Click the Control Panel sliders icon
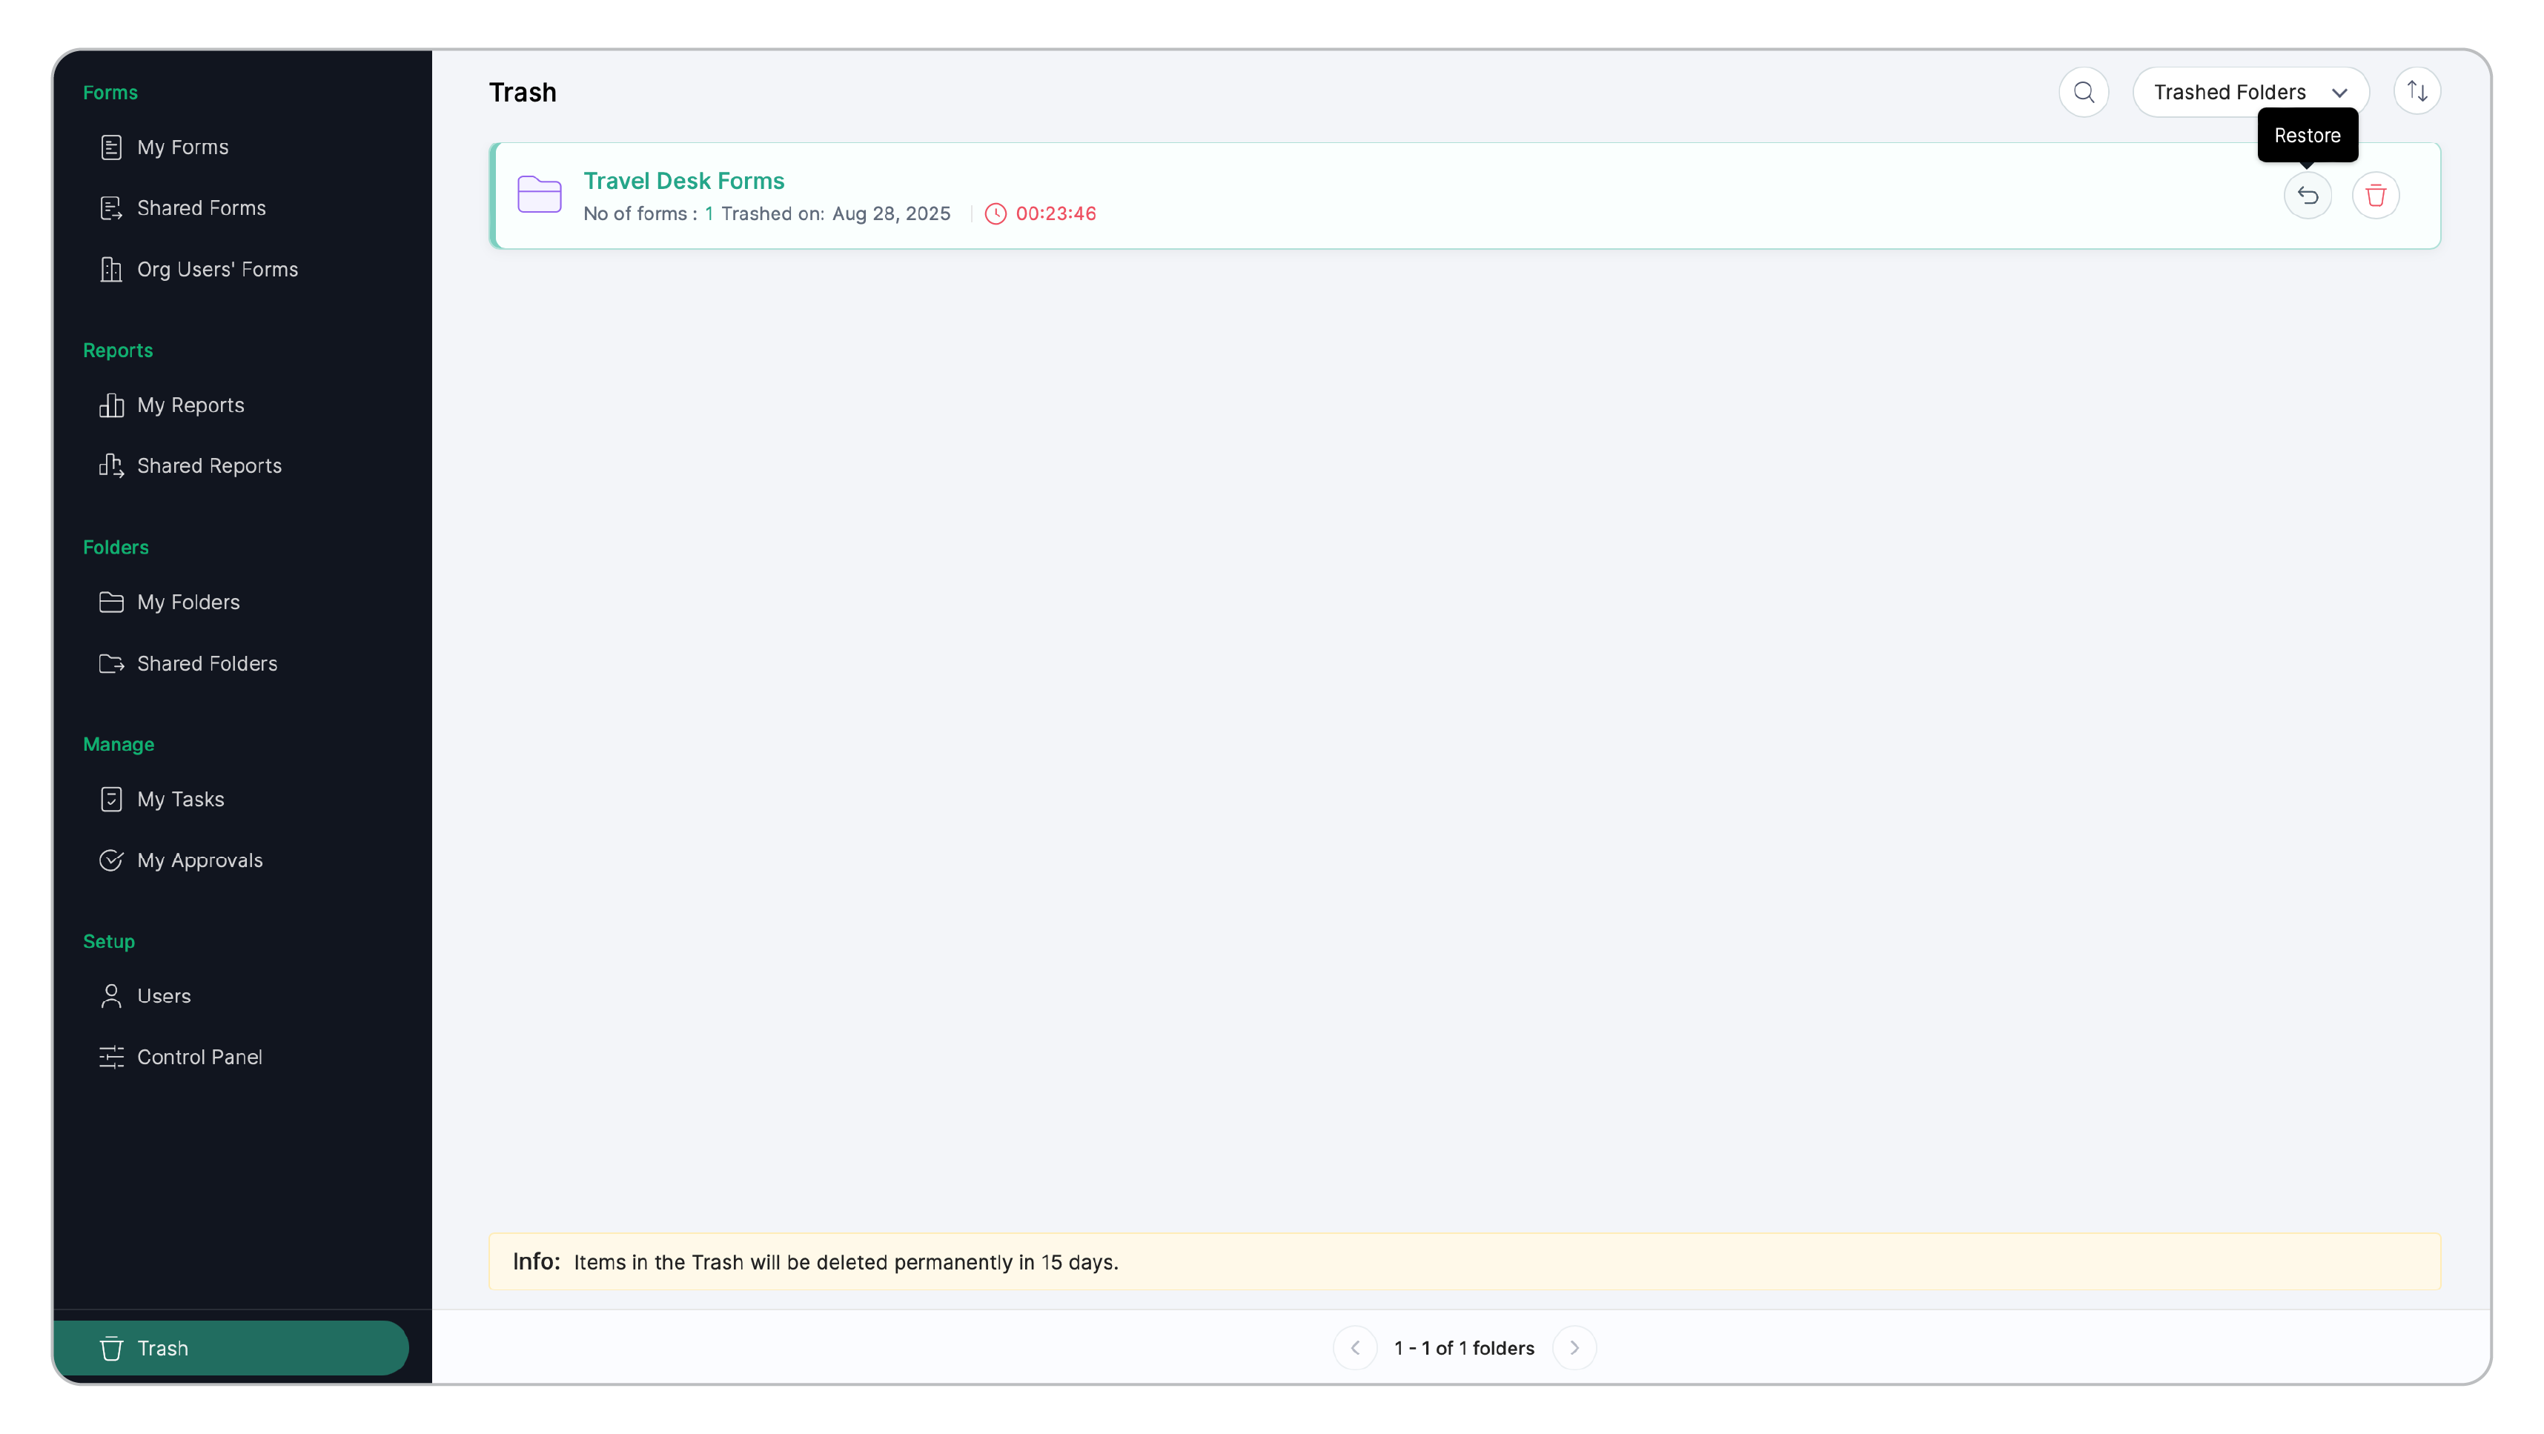Screen dimensions: 2544x1434 (x=110, y=1057)
